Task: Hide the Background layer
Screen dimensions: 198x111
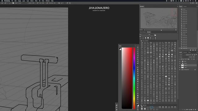Action: click(180, 70)
